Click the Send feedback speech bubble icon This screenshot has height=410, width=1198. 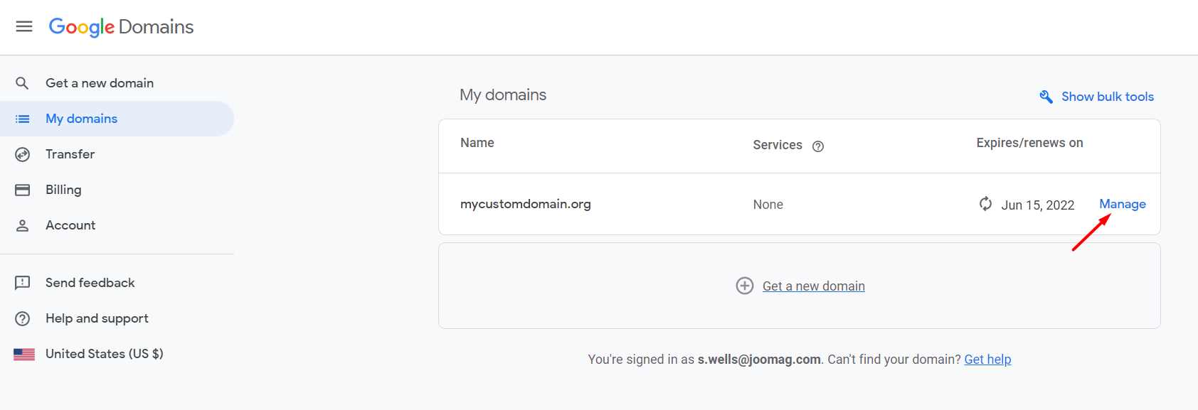(x=23, y=283)
